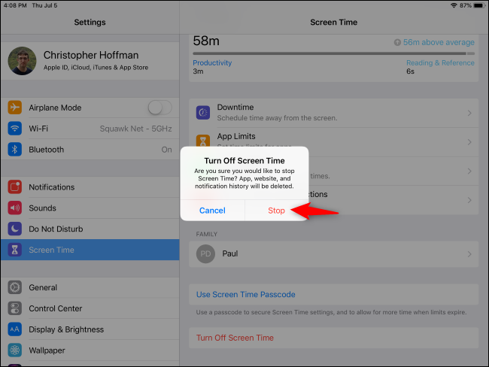
Task: Open Notifications settings row
Action: 90,187
